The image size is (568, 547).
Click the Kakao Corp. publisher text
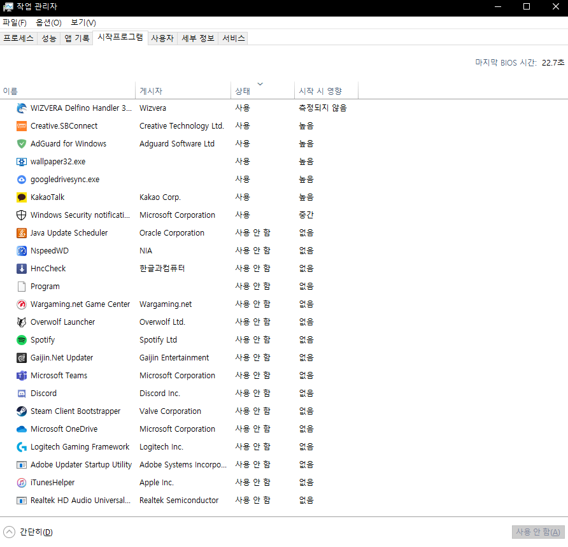click(160, 197)
